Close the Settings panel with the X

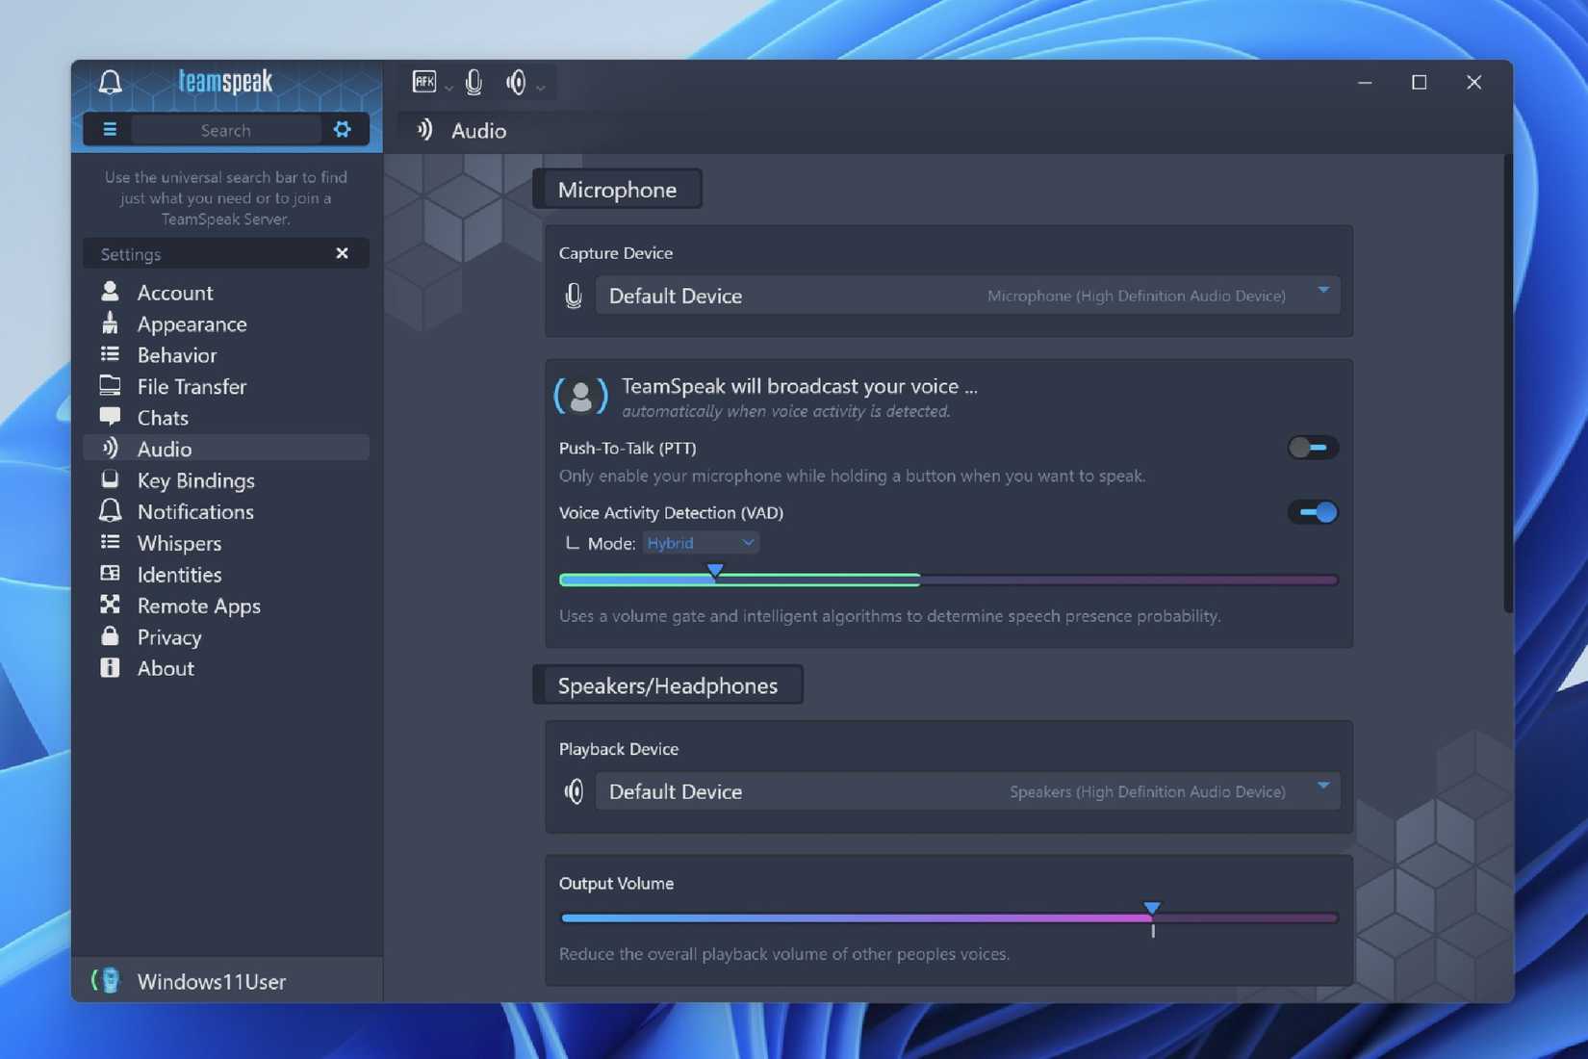click(x=342, y=253)
